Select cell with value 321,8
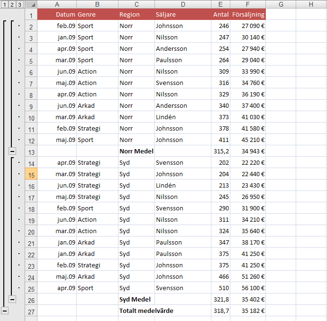Screen dimensions: 327x321 click(221, 299)
